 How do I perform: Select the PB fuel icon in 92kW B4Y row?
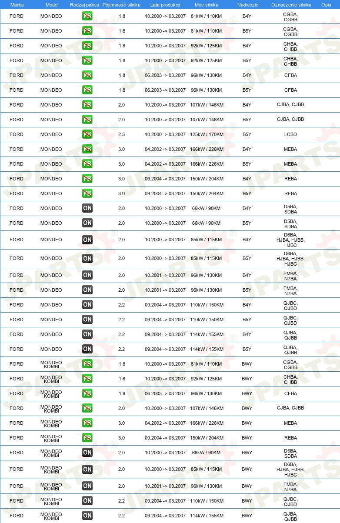tap(87, 46)
